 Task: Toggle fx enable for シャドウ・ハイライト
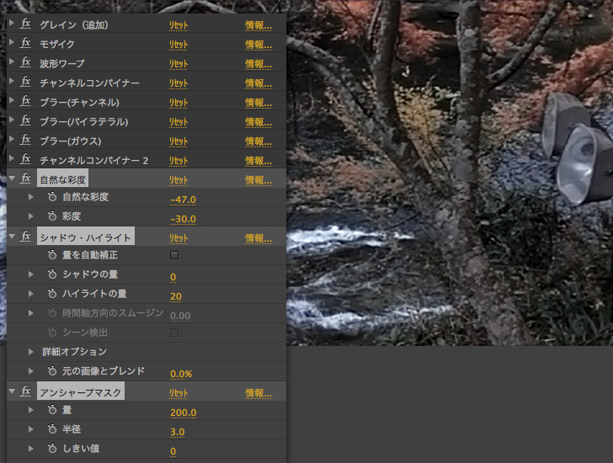[x=26, y=237]
